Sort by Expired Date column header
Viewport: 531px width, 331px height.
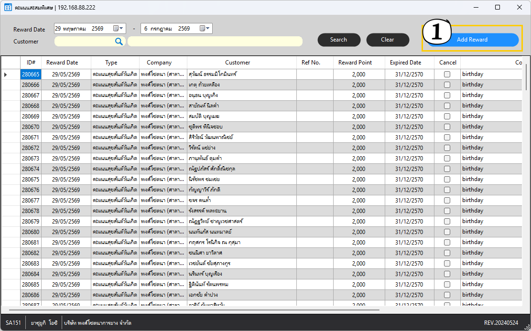coord(405,63)
